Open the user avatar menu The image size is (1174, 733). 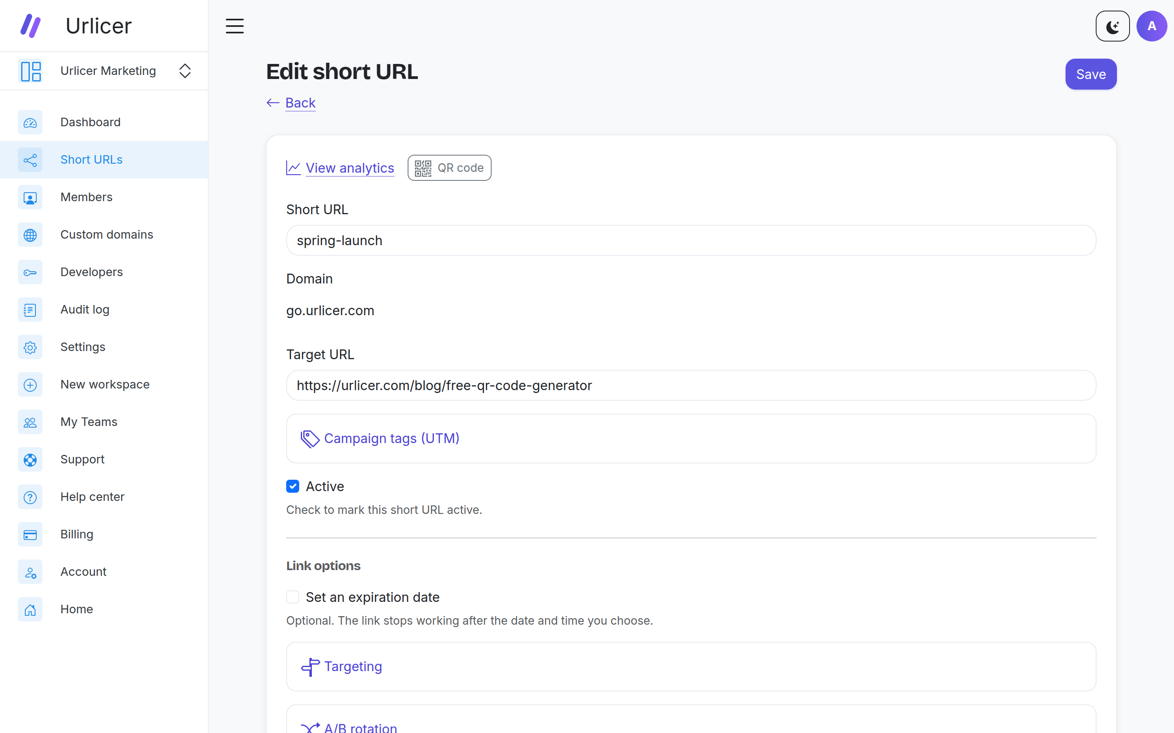tap(1152, 26)
